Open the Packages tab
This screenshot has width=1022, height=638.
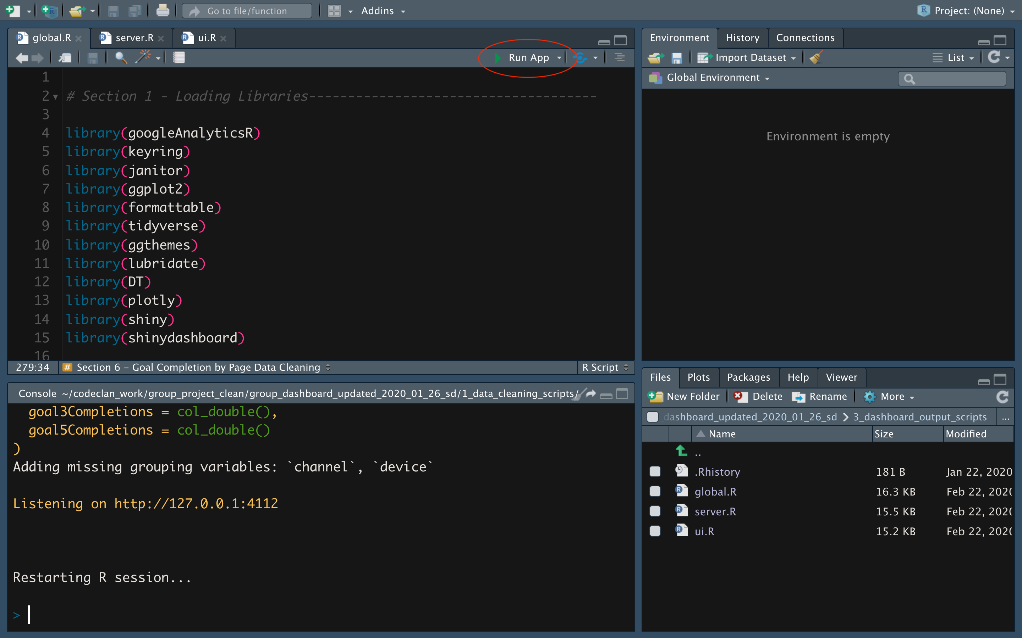[x=748, y=377]
